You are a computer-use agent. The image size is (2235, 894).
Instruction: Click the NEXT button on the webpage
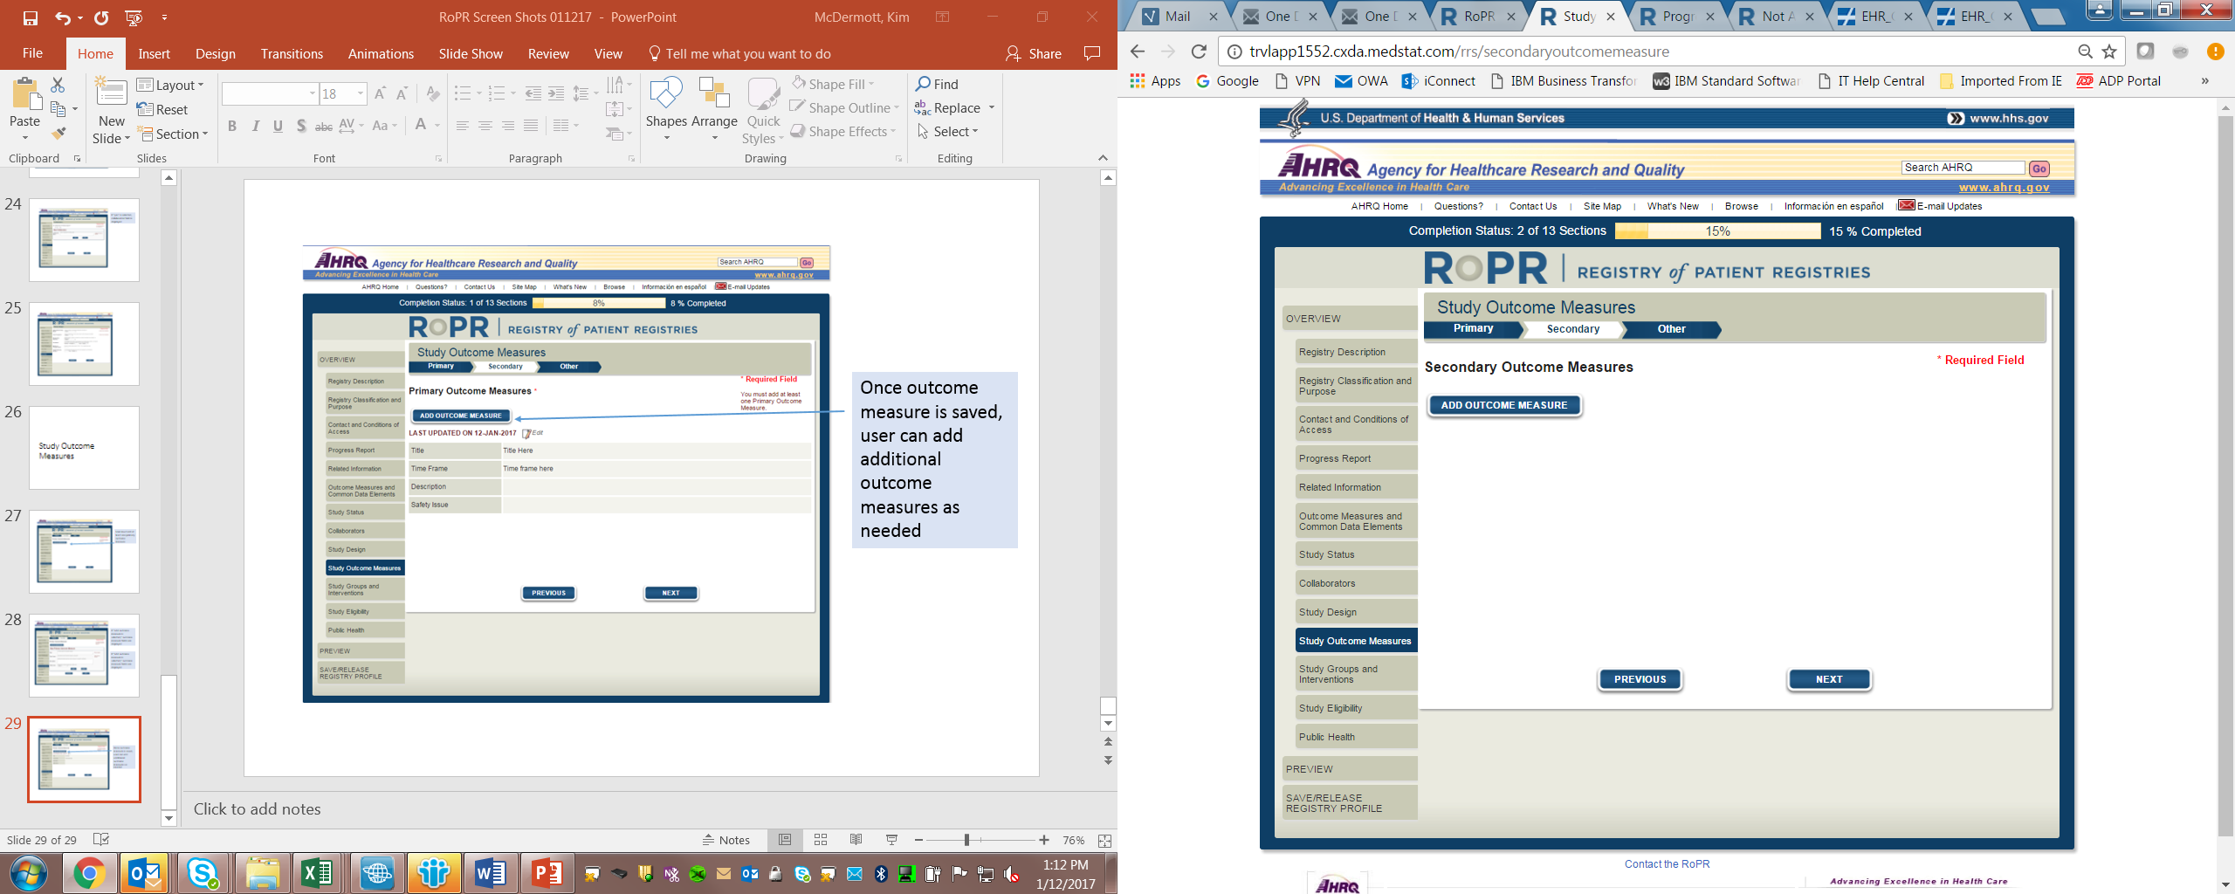coord(1829,679)
